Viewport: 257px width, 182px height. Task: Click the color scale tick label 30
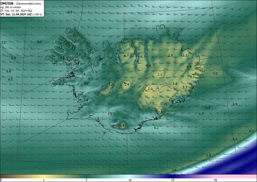click(x=216, y=180)
